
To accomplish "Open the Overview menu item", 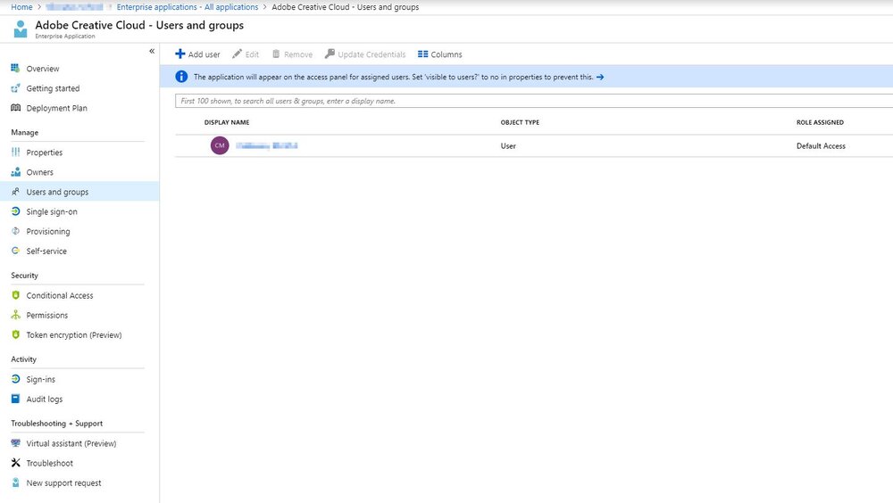I will tap(43, 69).
